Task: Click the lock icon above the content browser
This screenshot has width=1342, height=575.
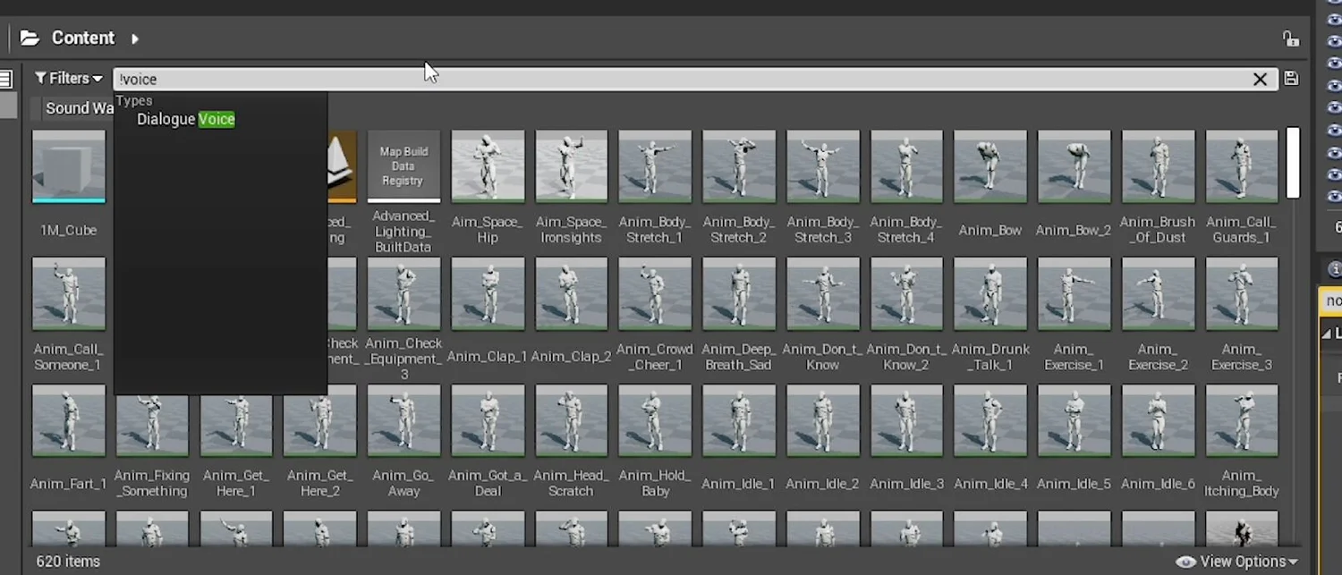Action: [1290, 38]
